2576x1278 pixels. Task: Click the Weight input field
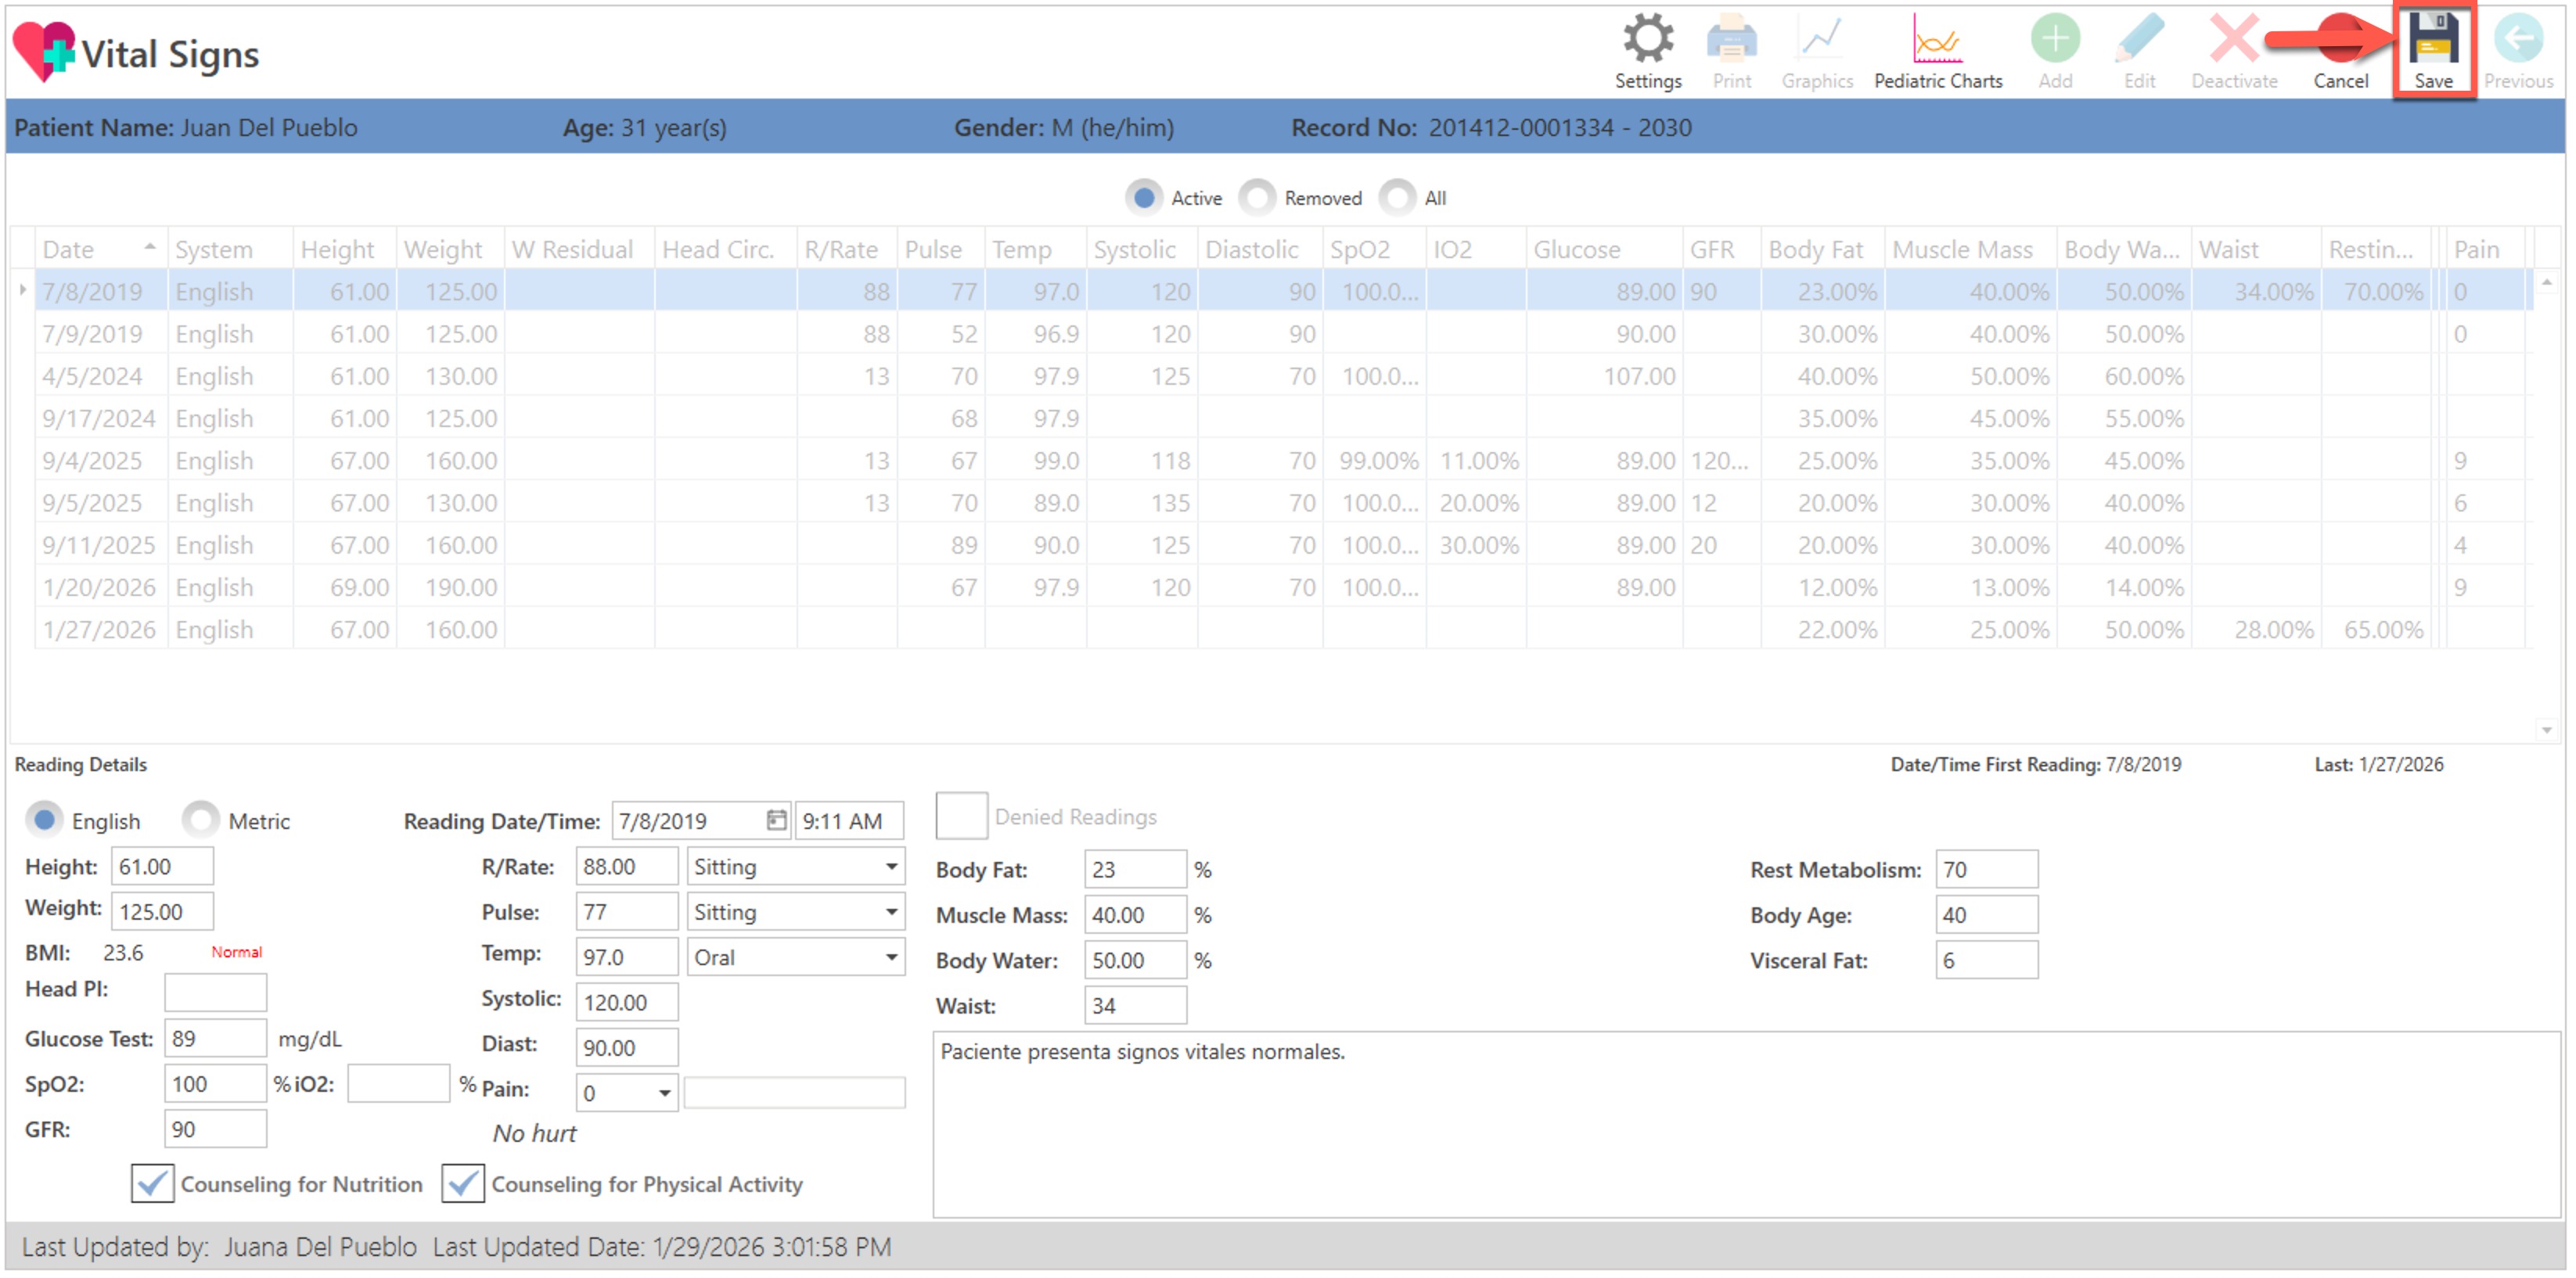click(161, 911)
